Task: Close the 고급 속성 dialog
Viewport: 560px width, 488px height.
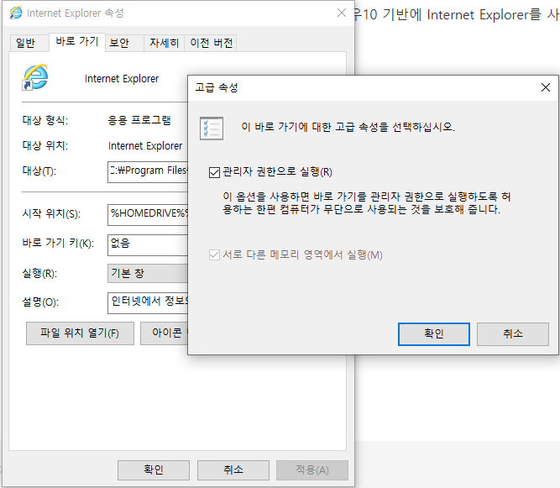Action: (x=546, y=87)
